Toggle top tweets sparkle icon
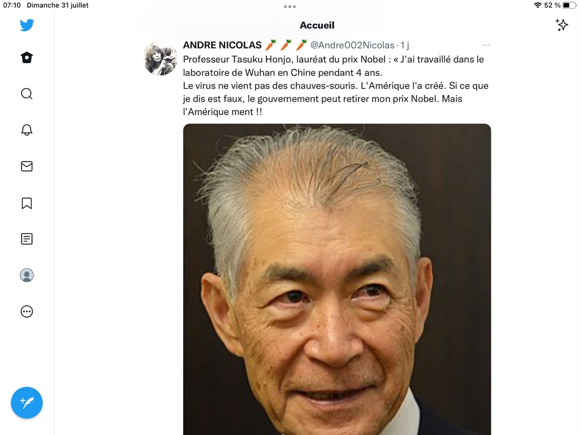Screen dimensions: 580x435 [562, 25]
